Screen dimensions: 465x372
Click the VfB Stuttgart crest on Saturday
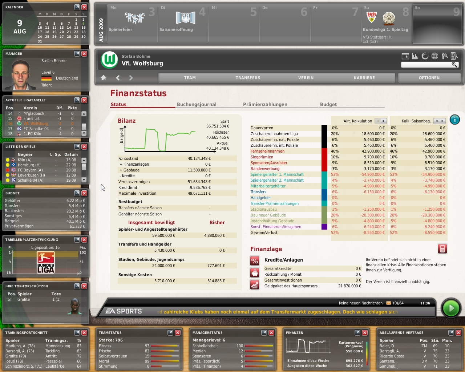(x=372, y=17)
